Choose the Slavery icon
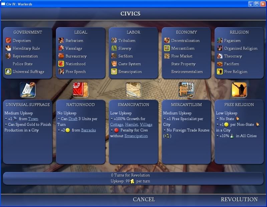 click(114, 48)
